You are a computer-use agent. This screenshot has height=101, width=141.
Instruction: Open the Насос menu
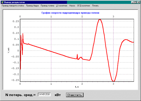click(x=72, y=6)
